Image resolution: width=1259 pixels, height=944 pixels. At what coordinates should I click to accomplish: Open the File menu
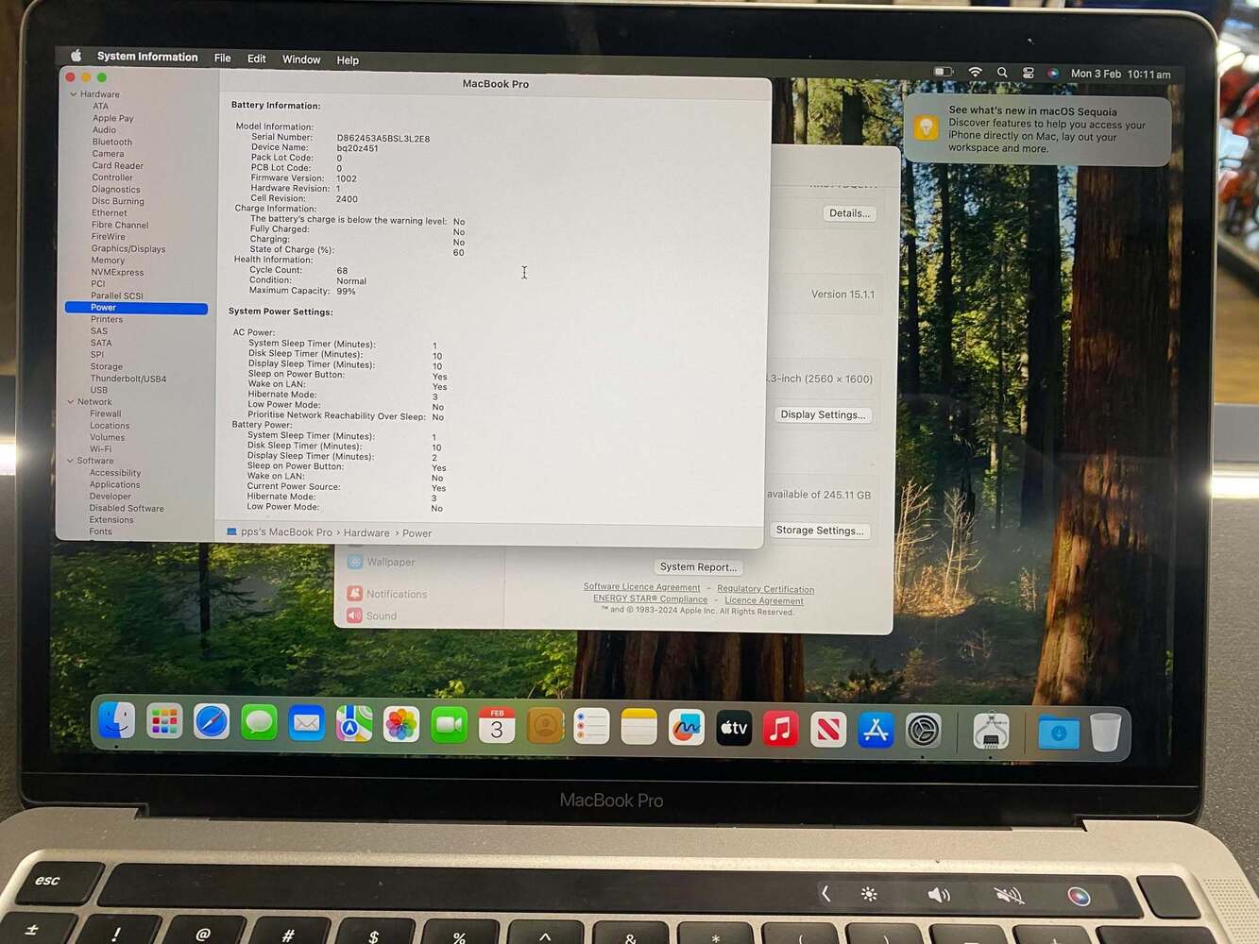click(x=223, y=59)
